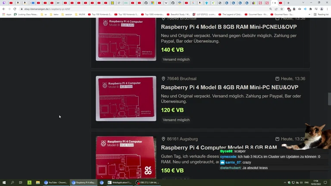
Task: Show more bookmarks with overflow chevron
Action: [x=309, y=15]
